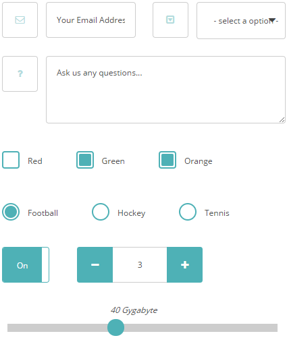Click the dropdown box icon beside select

(170, 20)
